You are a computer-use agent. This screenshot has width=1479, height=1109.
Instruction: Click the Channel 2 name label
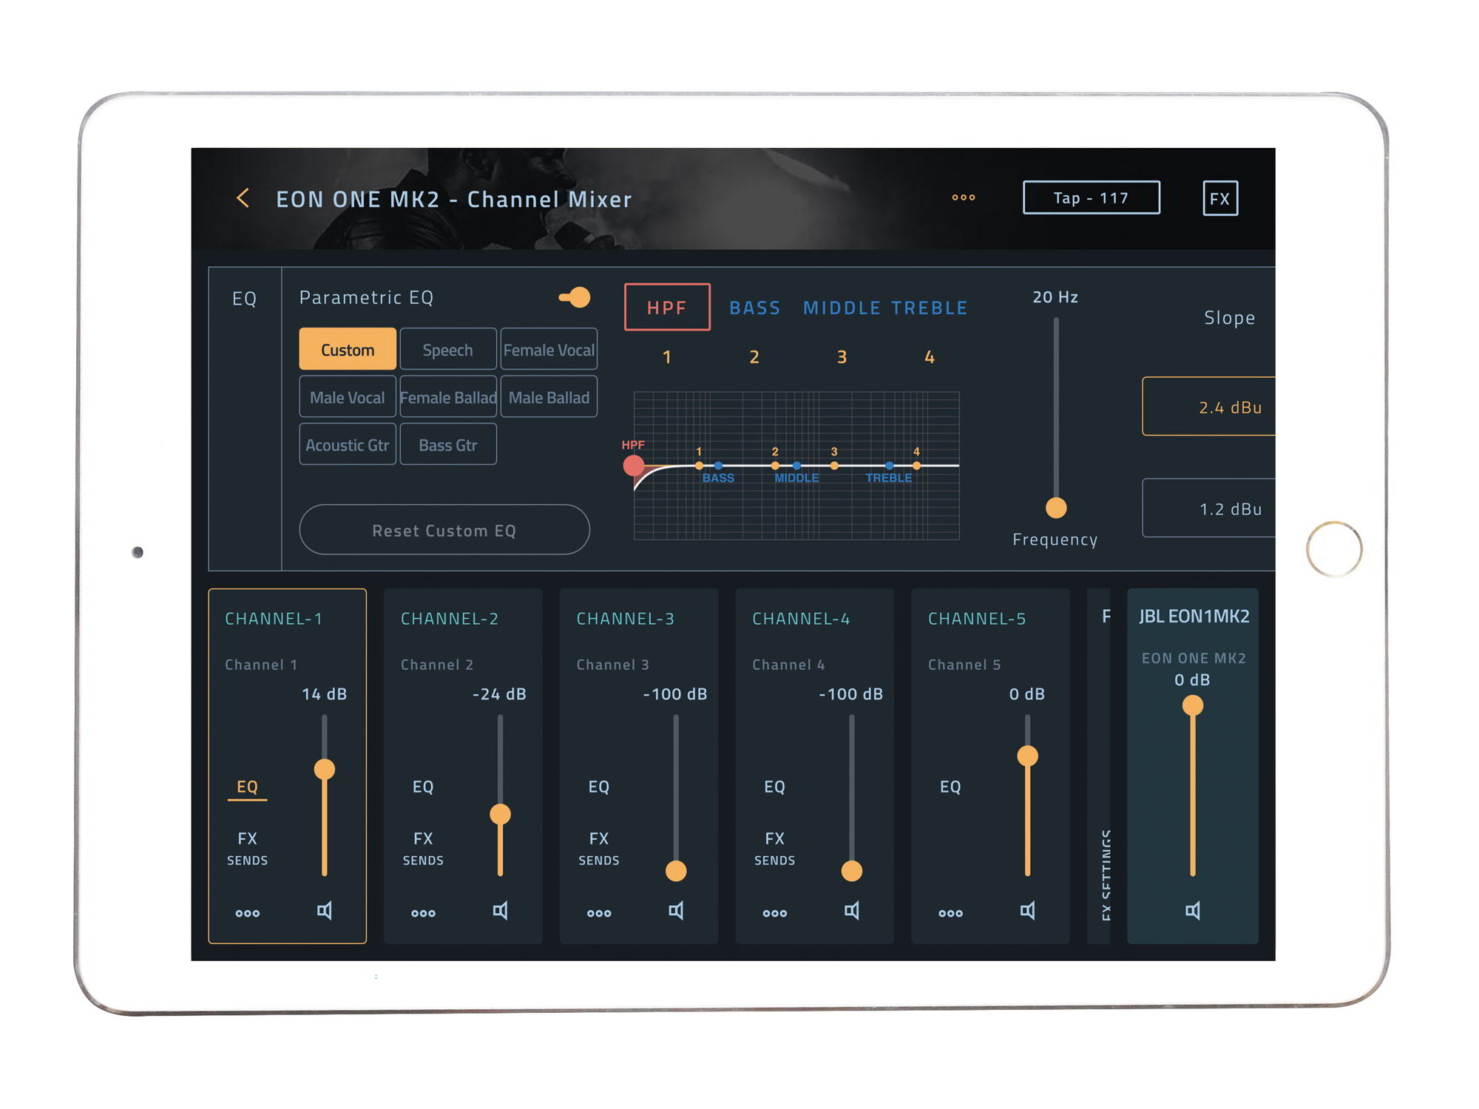(437, 665)
